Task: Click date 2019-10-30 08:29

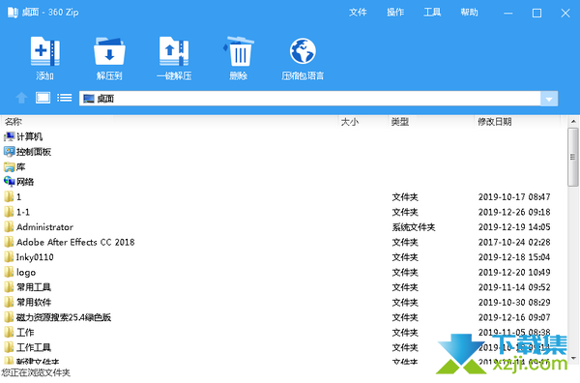Action: click(x=514, y=303)
